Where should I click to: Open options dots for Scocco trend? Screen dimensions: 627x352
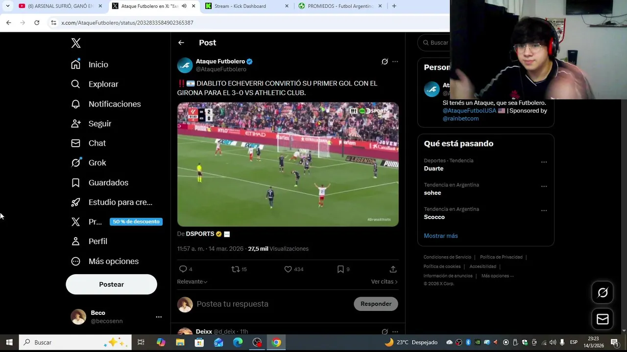(x=544, y=210)
